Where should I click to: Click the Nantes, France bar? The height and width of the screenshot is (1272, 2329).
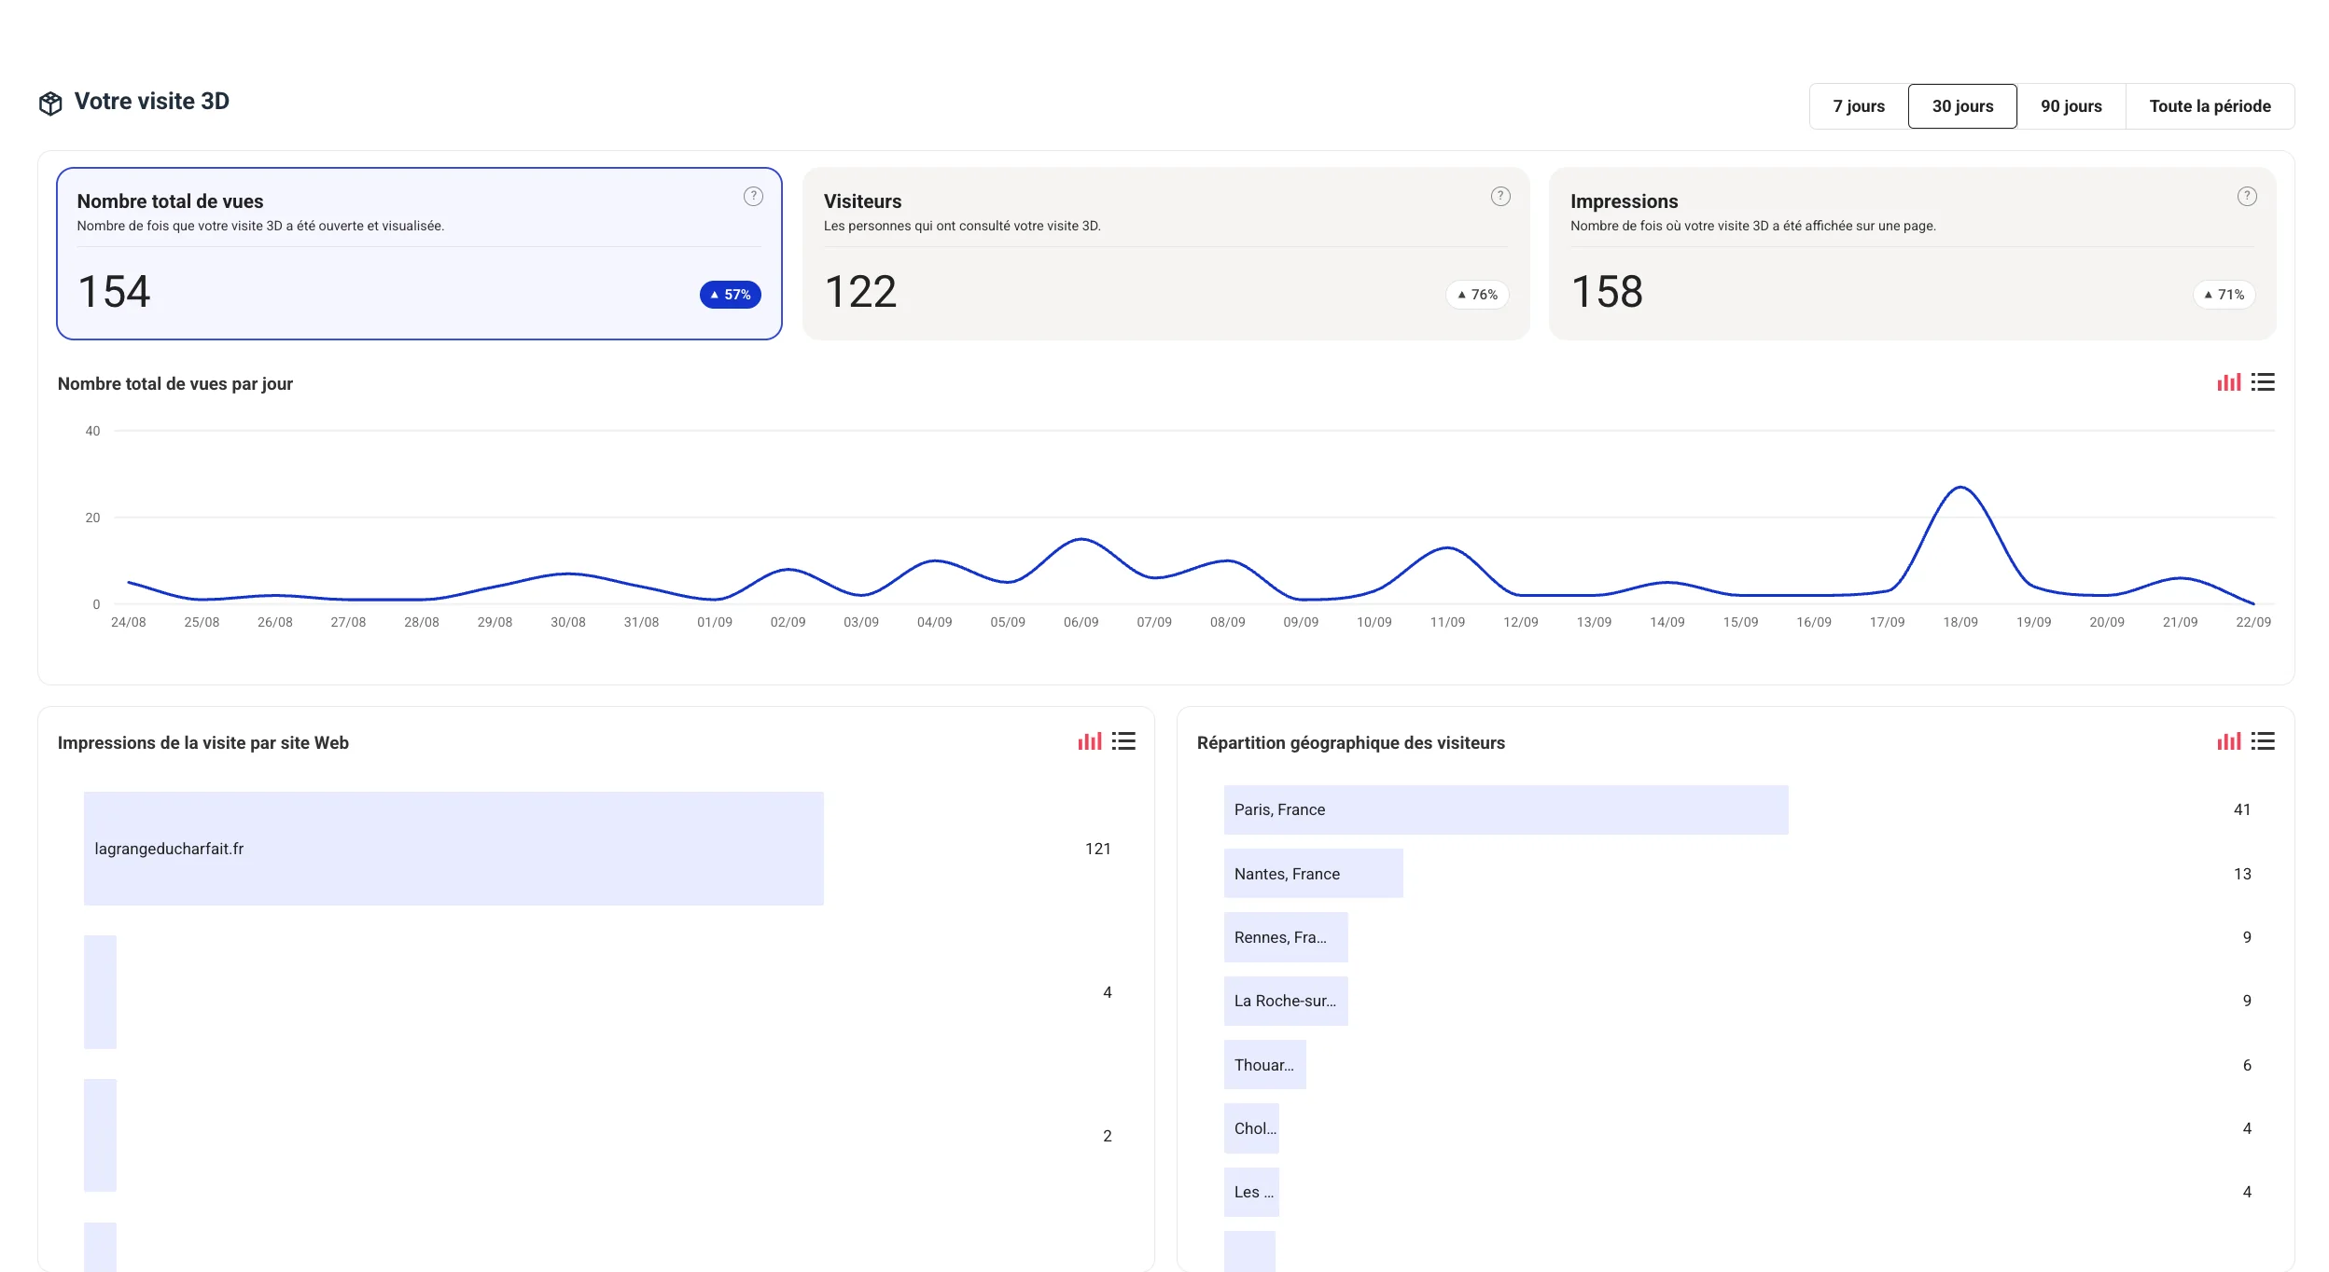pos(1314,874)
